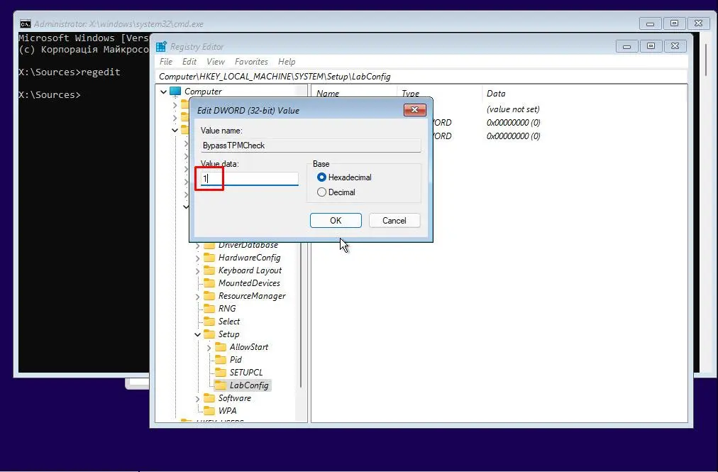Select the MountedDevices folder icon
This screenshot has height=472, width=718.
(x=209, y=282)
